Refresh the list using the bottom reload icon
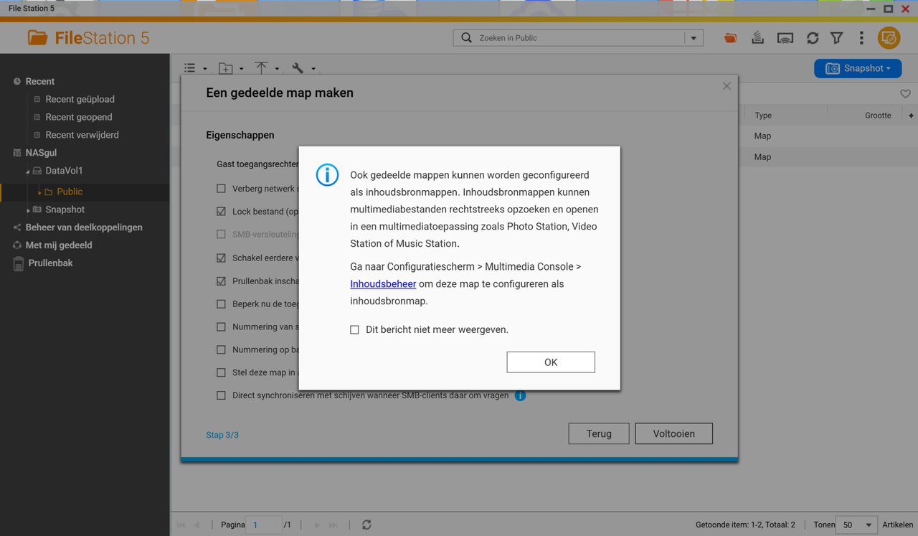 [x=366, y=525]
